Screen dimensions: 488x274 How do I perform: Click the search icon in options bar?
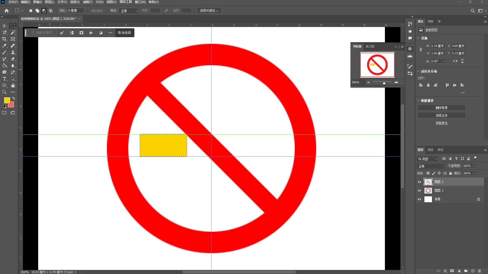(472, 11)
